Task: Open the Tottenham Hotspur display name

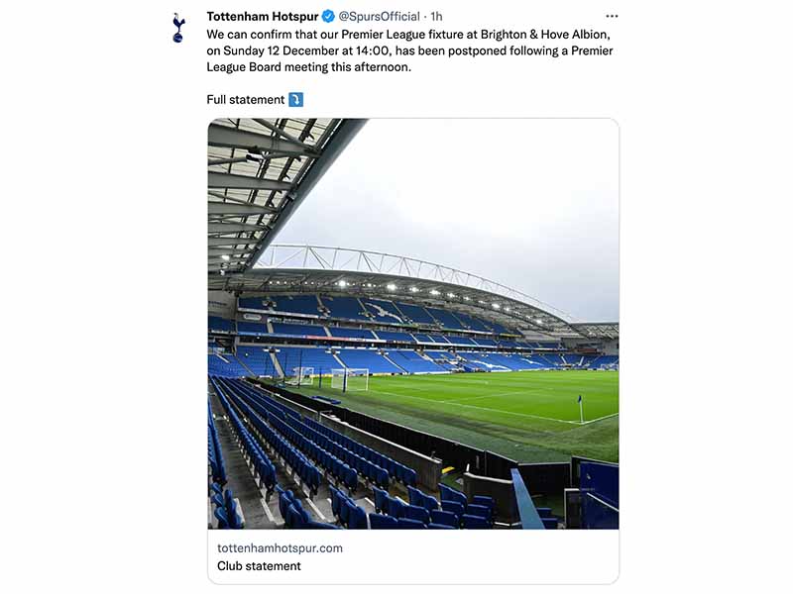Action: point(263,16)
